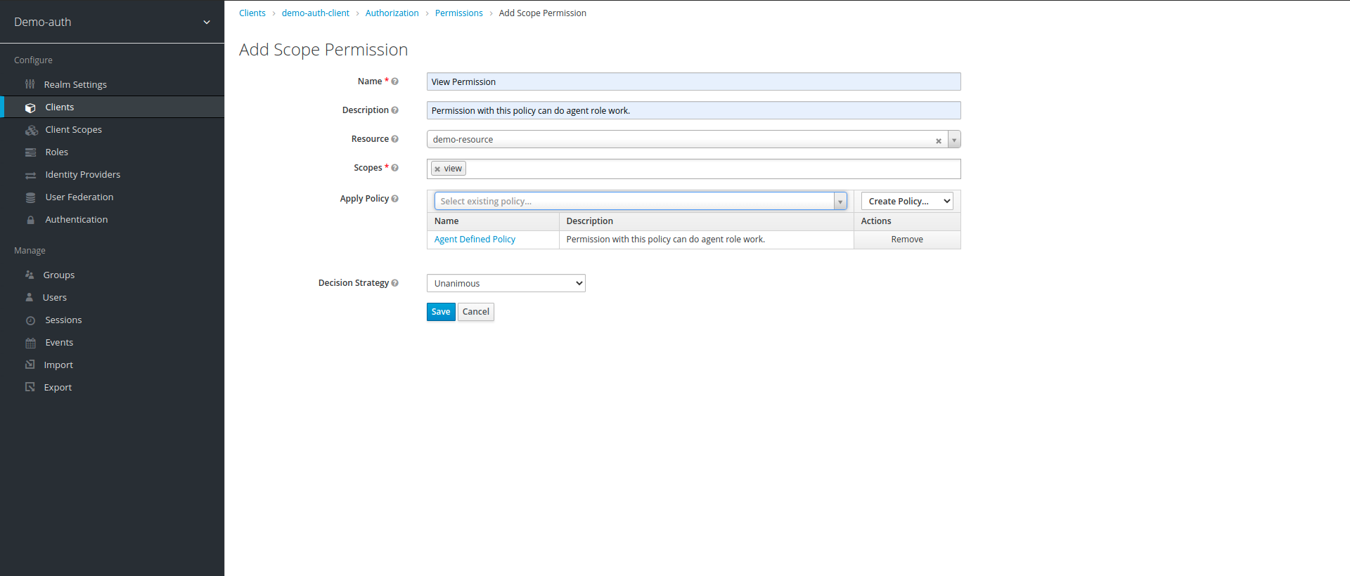
Task: Remove the view scope tag
Action: (437, 169)
